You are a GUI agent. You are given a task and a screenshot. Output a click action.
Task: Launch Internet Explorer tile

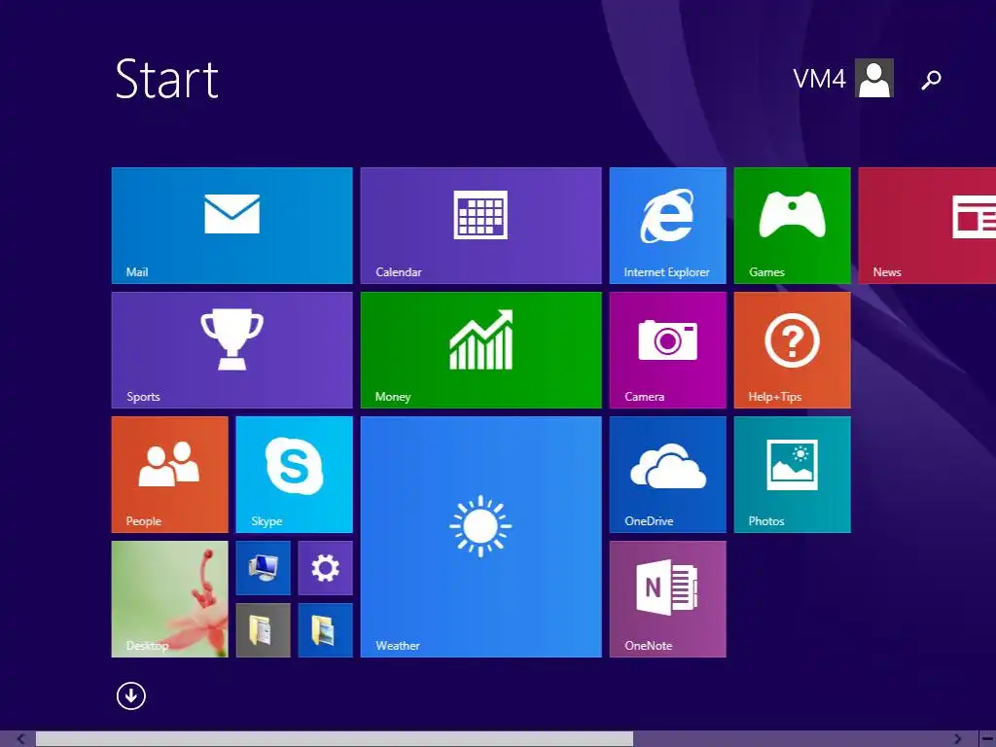point(667,226)
